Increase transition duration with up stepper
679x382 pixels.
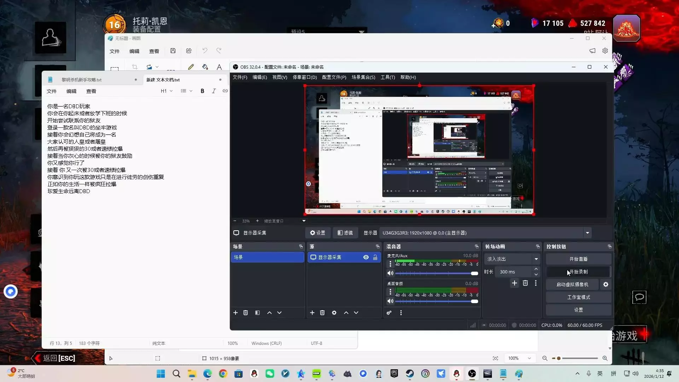pos(536,269)
